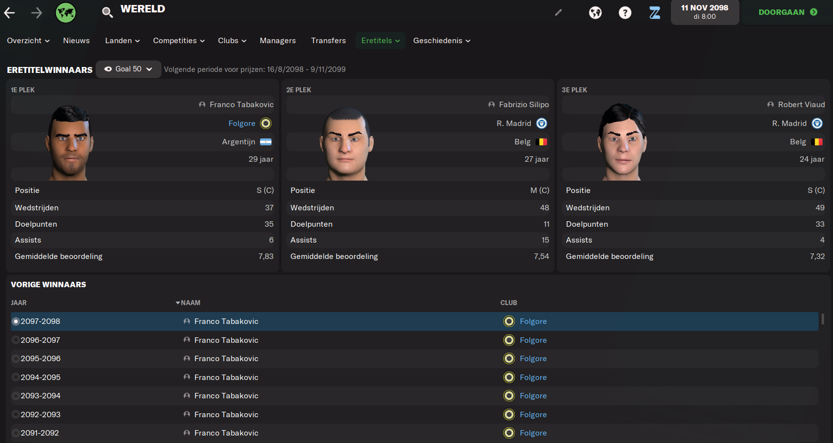Click Belg flag in Robert Viaud card
Screen dimensions: 833x443
(x=817, y=142)
